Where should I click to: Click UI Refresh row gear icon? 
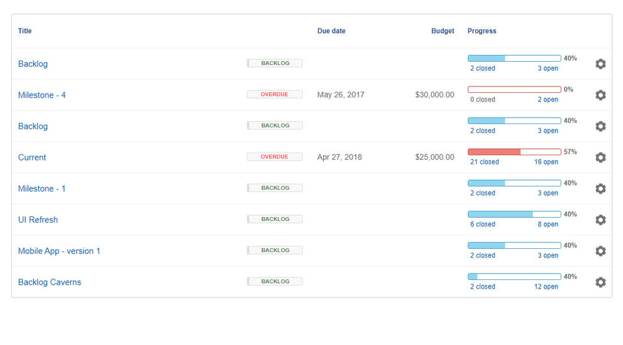[600, 220]
